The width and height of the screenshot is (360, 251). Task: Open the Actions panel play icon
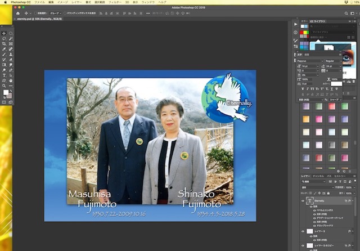click(295, 24)
